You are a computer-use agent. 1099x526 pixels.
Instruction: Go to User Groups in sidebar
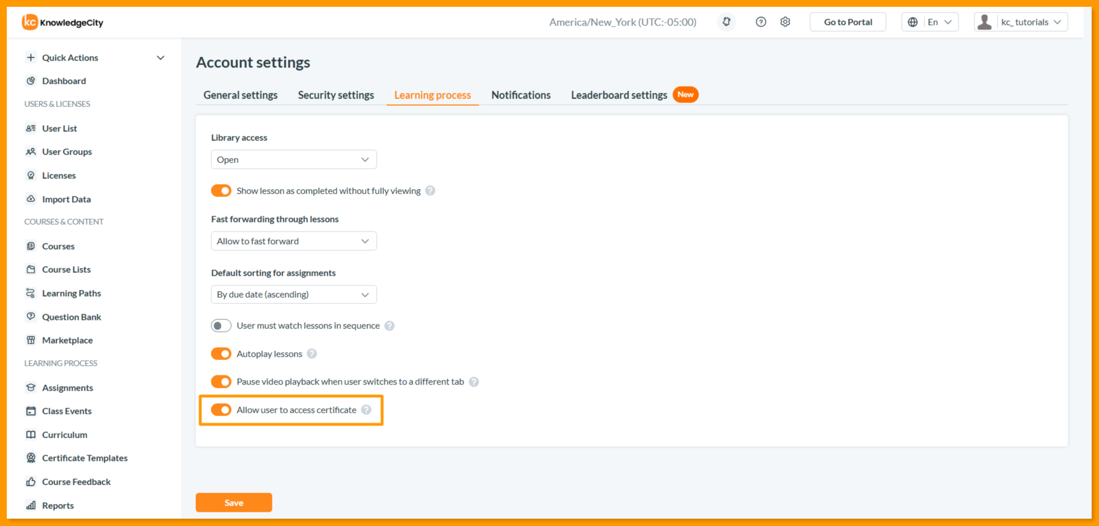tap(66, 152)
